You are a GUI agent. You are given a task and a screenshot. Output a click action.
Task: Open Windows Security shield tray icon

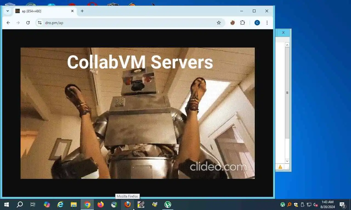point(296,205)
